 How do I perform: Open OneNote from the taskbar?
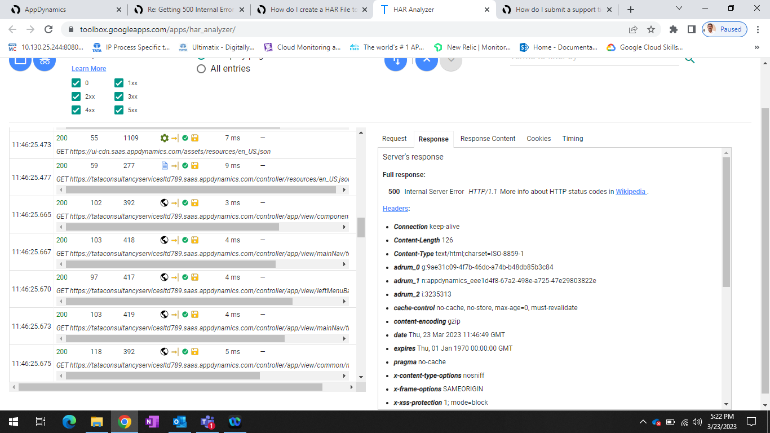[x=152, y=422]
